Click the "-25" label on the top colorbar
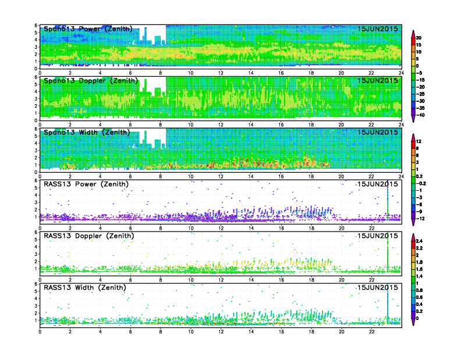Viewport: 461px width, 356px height. 420,94
